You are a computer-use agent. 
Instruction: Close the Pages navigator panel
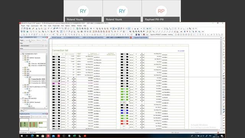(x=47, y=38)
